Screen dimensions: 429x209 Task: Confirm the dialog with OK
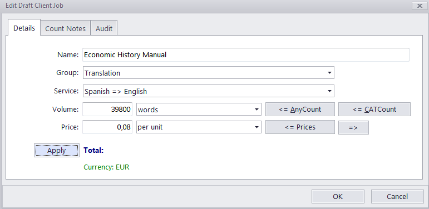tap(338, 196)
